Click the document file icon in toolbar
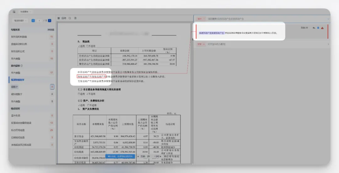The height and width of the screenshot is (173, 339). 75,18
